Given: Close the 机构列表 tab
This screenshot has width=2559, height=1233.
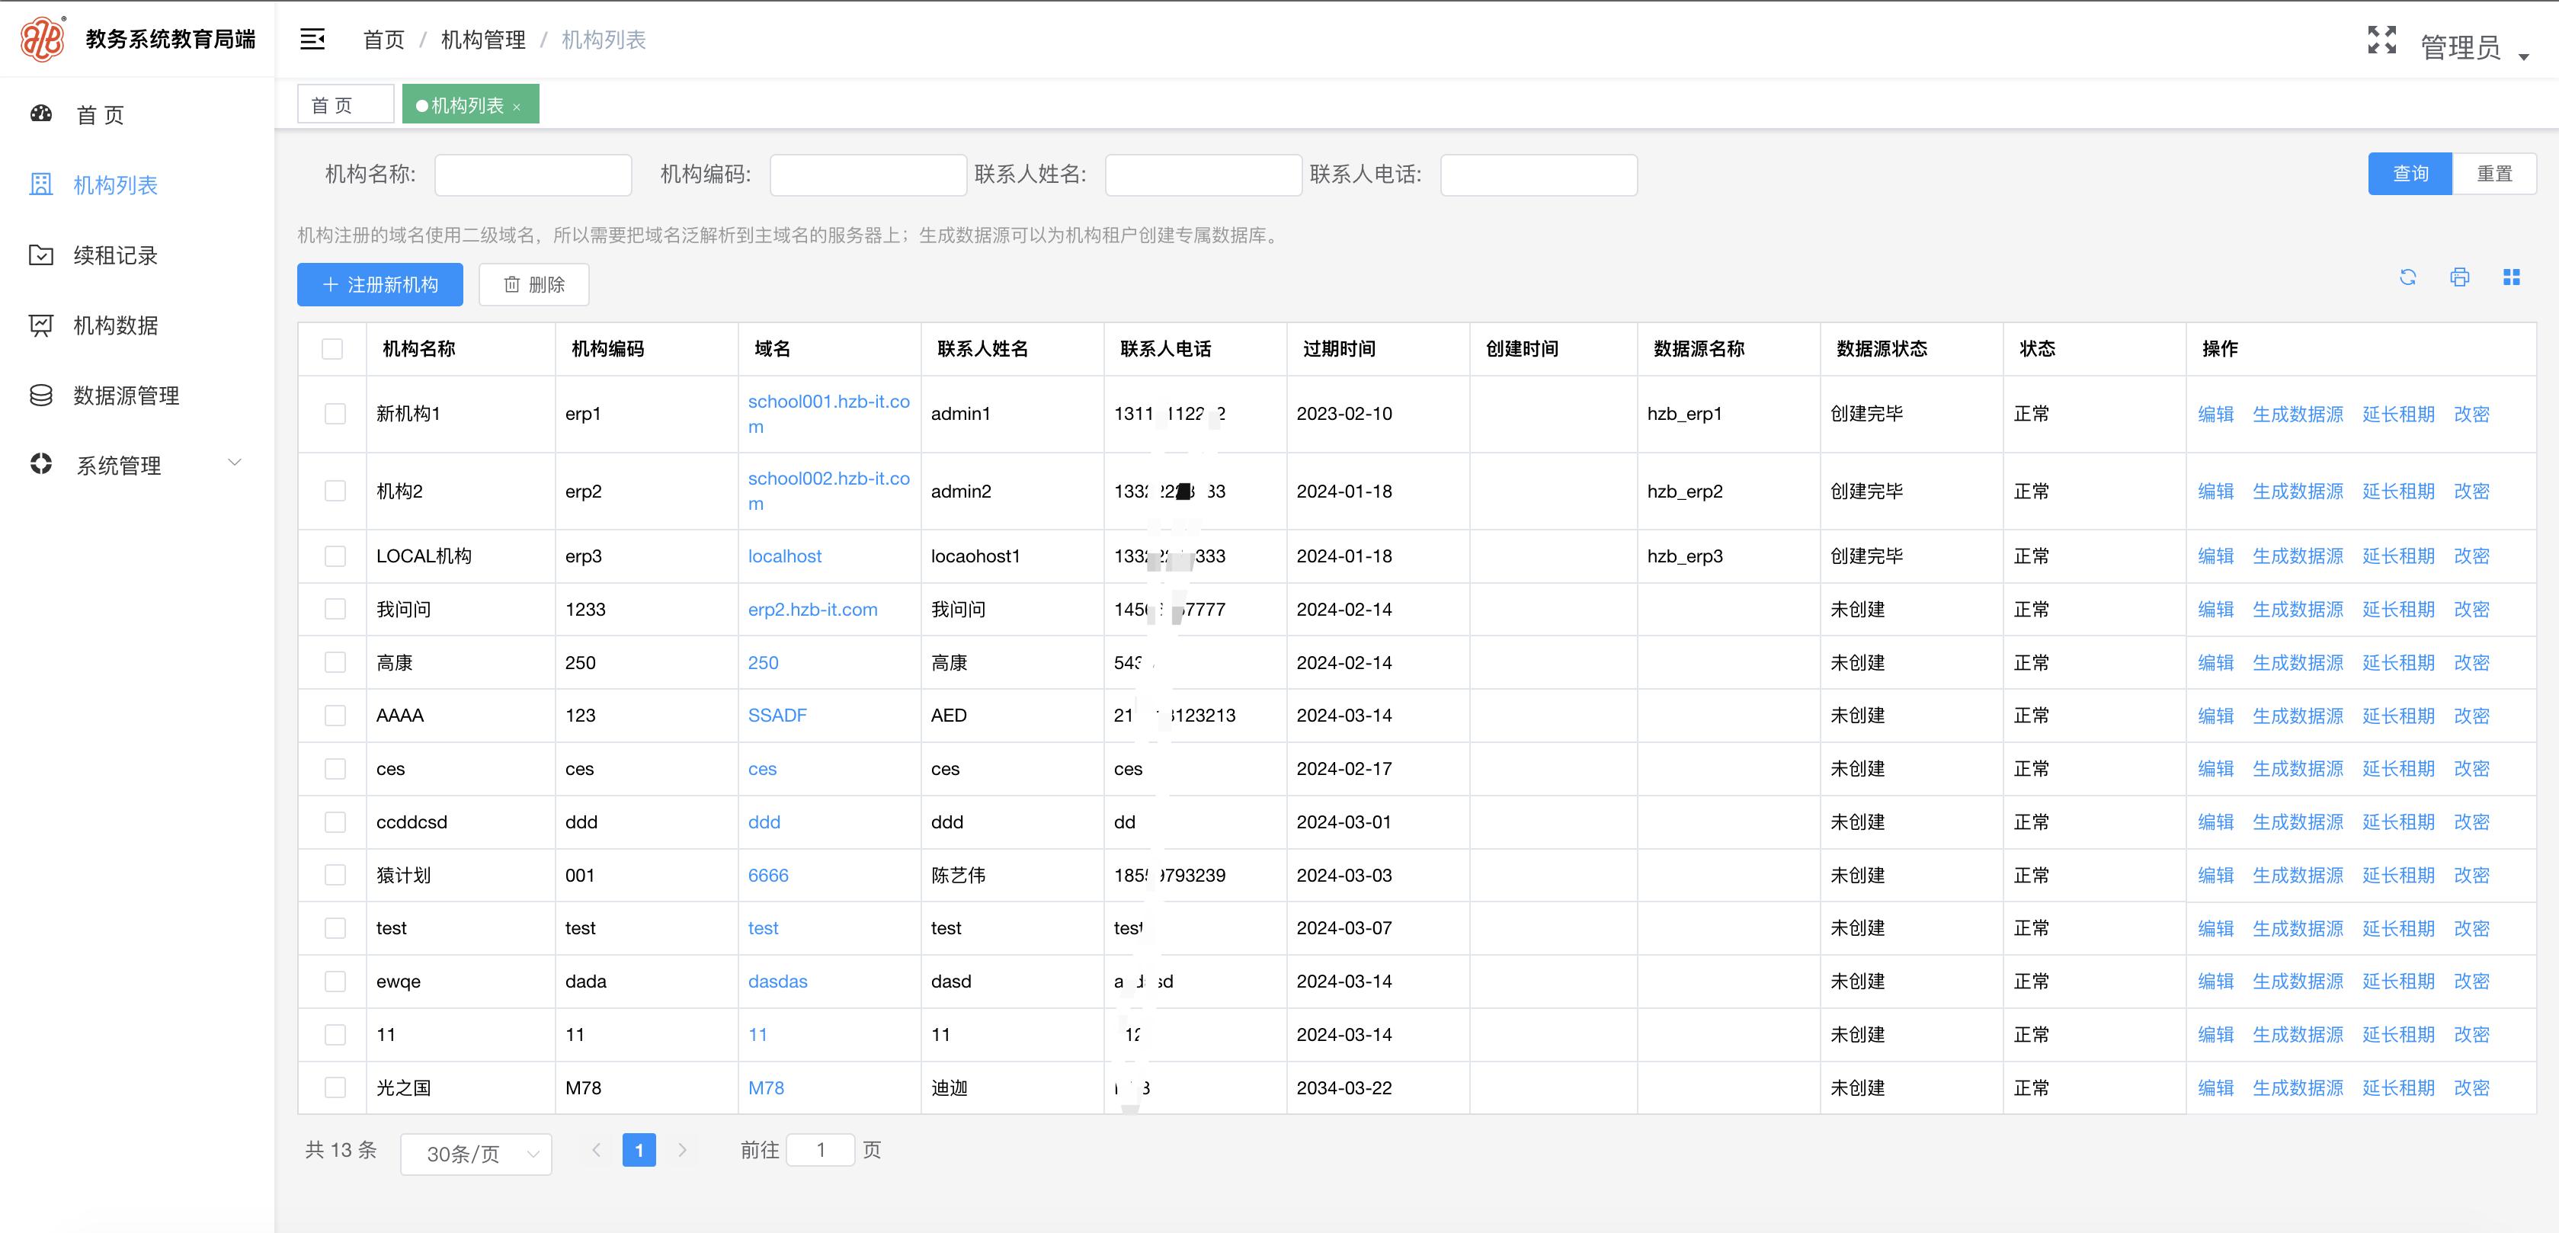Looking at the screenshot, I should point(517,107).
